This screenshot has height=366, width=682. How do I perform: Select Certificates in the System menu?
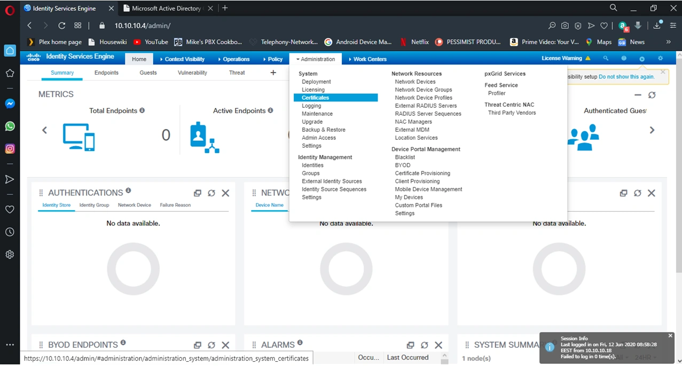pyautogui.click(x=335, y=98)
